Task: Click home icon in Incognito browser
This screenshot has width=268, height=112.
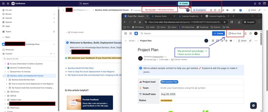Action: click(x=140, y=22)
